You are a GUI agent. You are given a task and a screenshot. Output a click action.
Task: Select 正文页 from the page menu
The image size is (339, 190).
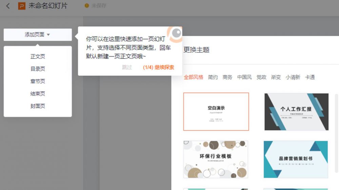[x=38, y=56]
